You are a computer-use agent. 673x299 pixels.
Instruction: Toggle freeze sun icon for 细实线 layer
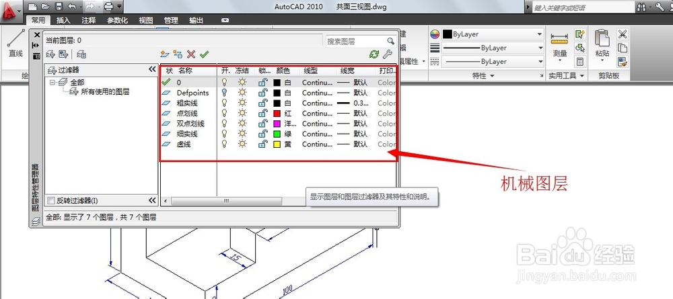pyautogui.click(x=242, y=134)
